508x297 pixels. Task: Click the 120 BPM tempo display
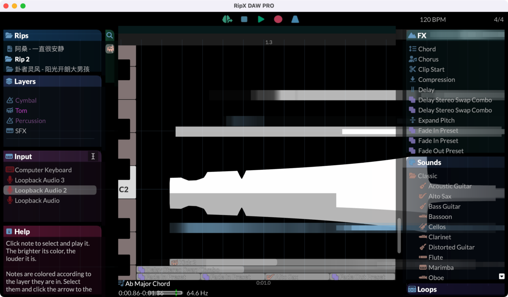[433, 19]
